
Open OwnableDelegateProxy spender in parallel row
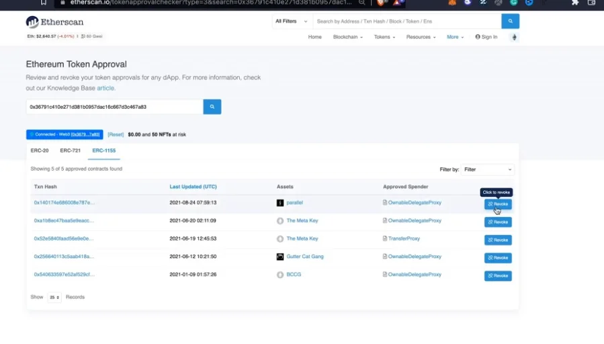[415, 203]
